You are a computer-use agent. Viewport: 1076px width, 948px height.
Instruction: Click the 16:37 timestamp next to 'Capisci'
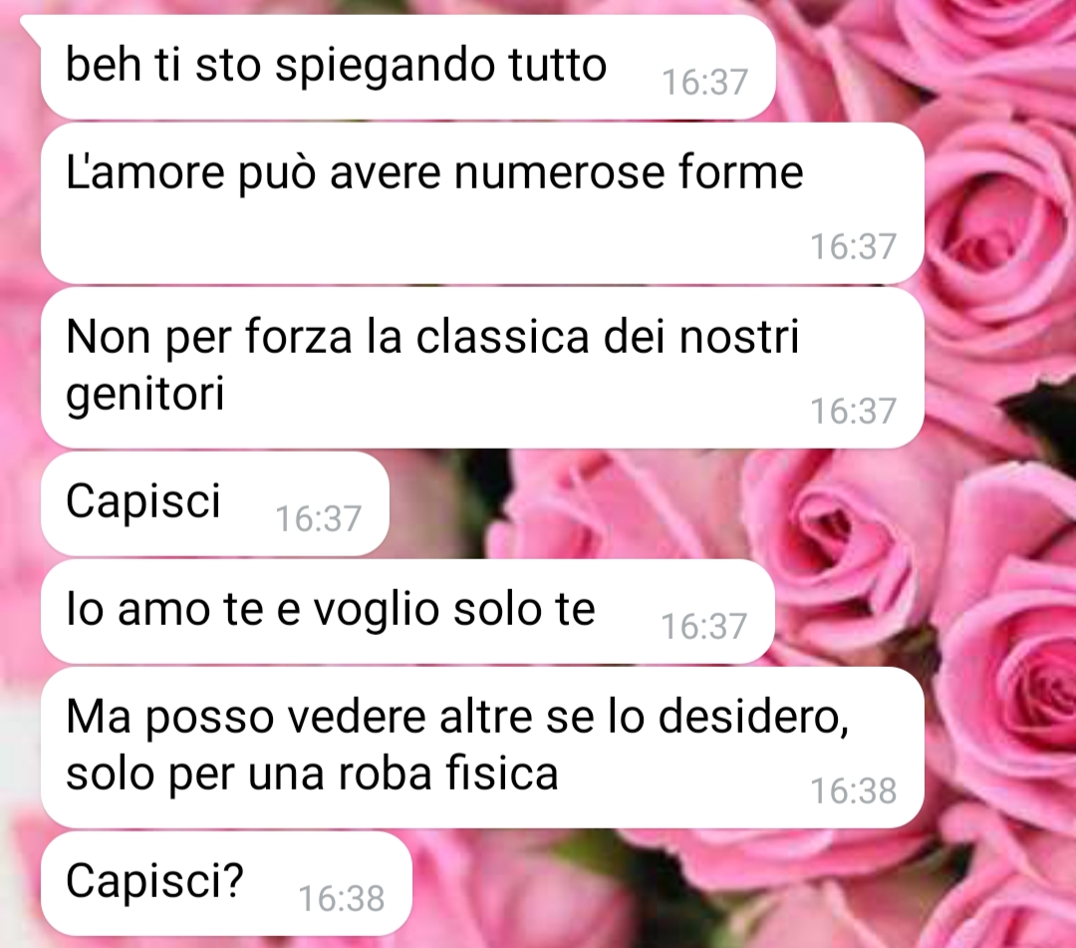[318, 519]
